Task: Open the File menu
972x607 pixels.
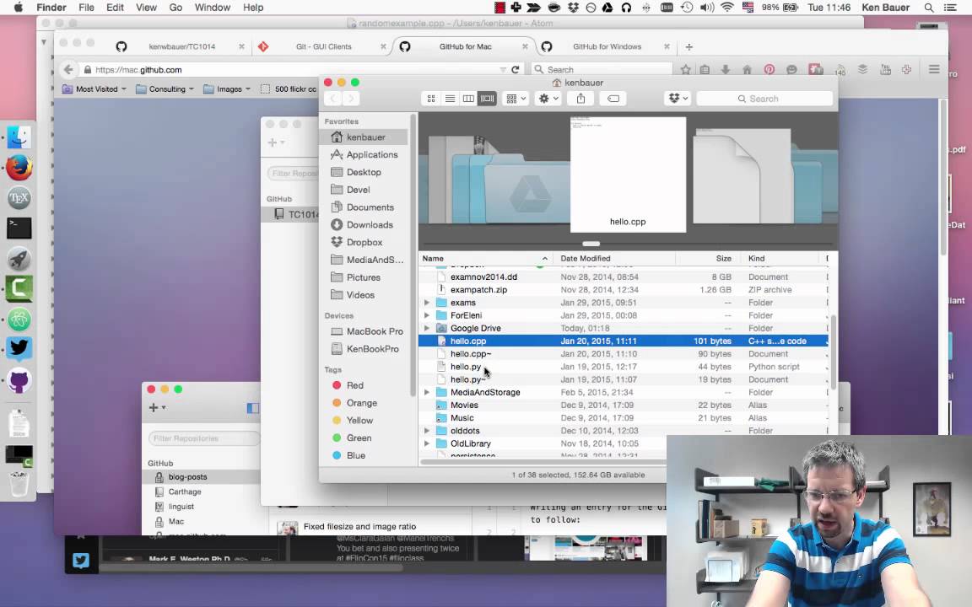Action: [86, 8]
